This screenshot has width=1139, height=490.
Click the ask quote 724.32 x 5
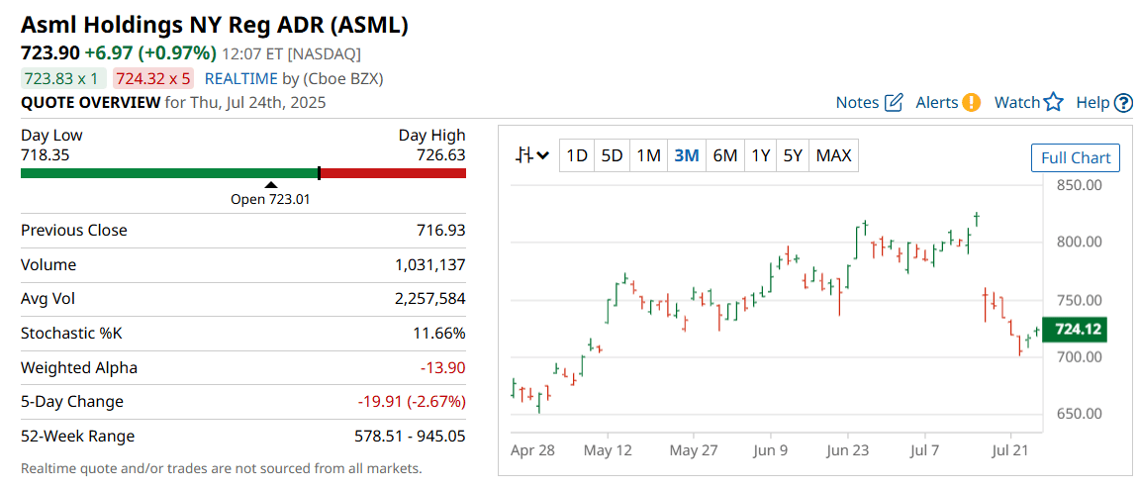click(x=154, y=78)
